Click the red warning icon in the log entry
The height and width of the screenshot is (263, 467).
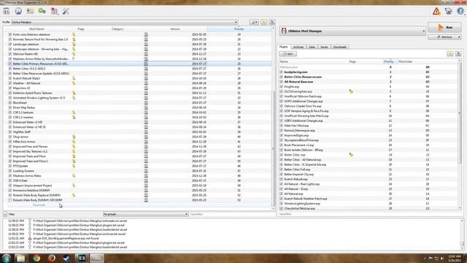coord(30,239)
